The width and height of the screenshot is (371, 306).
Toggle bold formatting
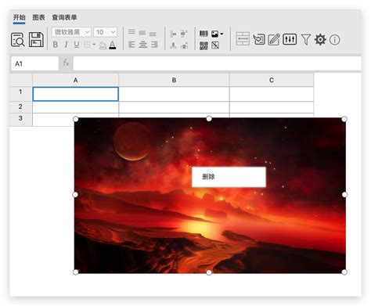coord(56,45)
